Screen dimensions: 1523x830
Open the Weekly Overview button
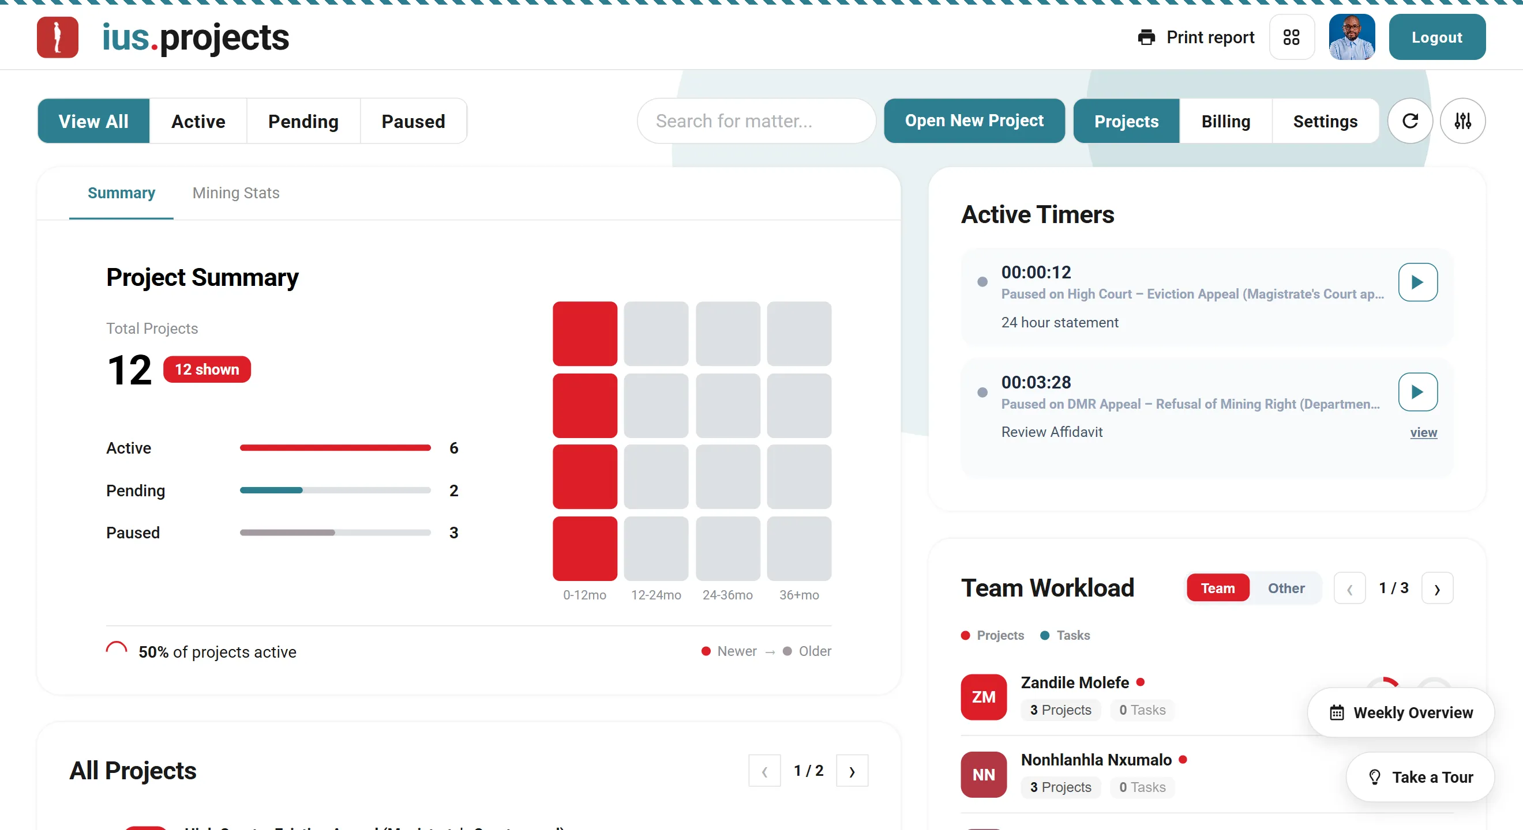(1400, 712)
